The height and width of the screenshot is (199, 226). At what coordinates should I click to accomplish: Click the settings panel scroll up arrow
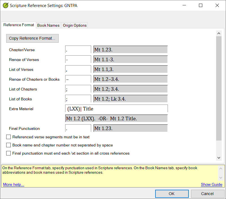[219, 33]
